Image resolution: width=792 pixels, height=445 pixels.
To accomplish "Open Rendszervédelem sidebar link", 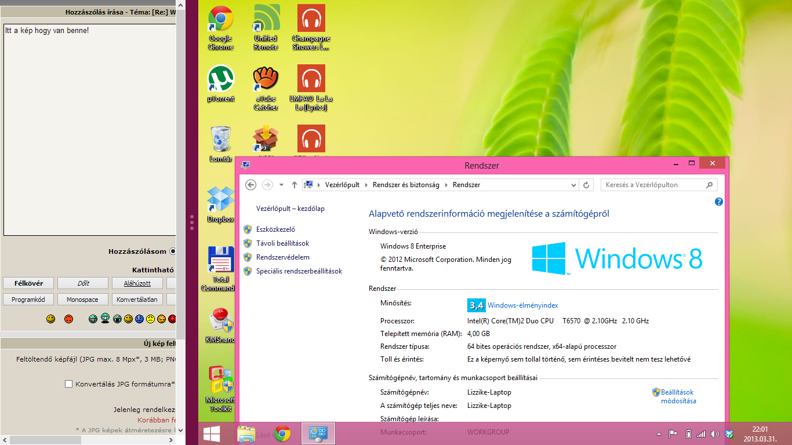I will pos(283,257).
